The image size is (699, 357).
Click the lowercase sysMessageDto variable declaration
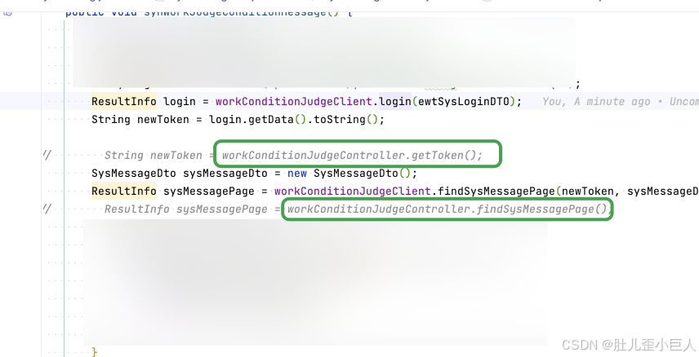[x=225, y=173]
